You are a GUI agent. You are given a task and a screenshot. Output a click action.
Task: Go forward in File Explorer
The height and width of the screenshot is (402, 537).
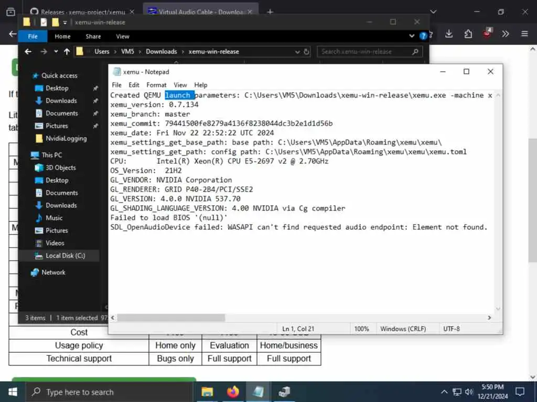(x=44, y=52)
